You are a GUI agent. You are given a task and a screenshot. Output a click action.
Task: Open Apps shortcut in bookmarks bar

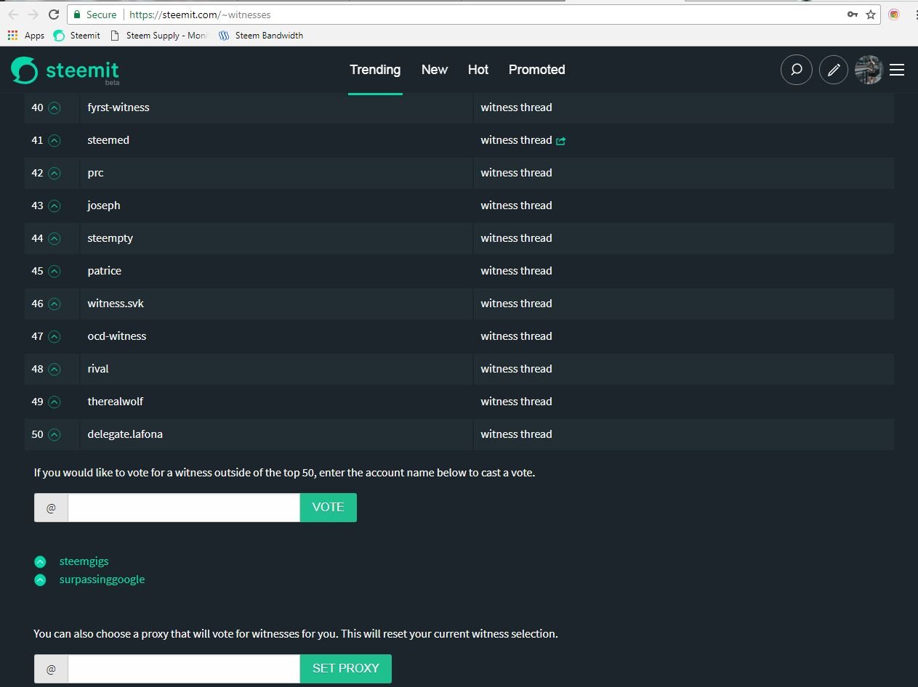coord(26,36)
